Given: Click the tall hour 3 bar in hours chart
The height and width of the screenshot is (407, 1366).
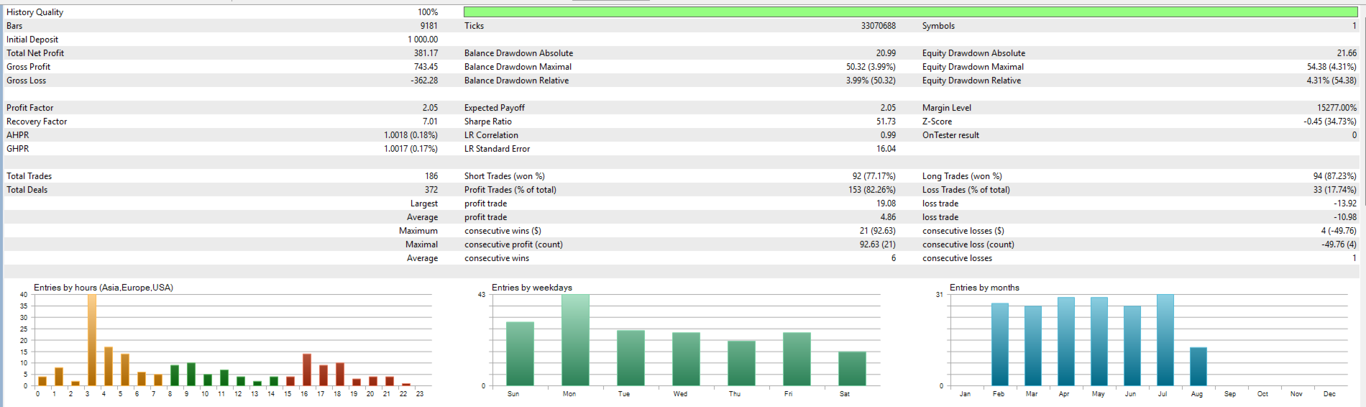Looking at the screenshot, I should click(x=92, y=340).
